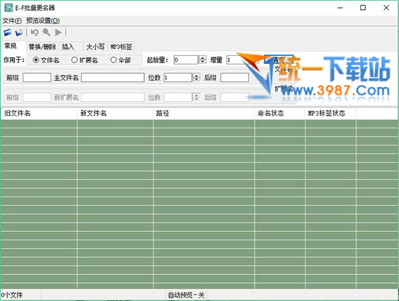399x301 pixels.
Task: Switch to the 替换/删除 tab
Action: click(42, 47)
